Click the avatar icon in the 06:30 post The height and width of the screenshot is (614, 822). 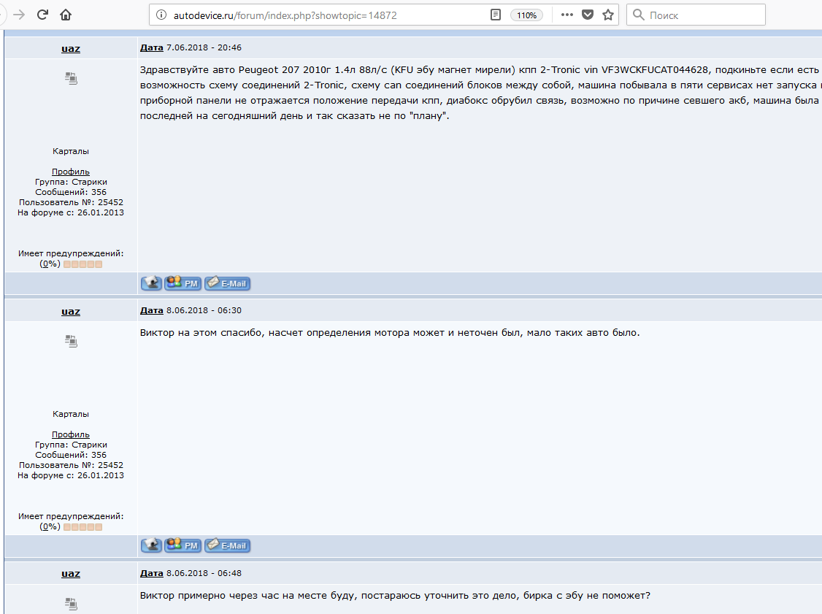pos(72,341)
